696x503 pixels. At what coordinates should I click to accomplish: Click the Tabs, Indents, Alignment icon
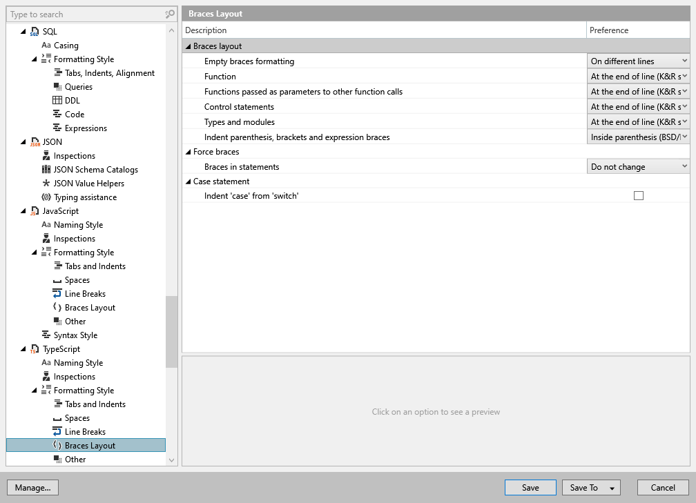pos(58,72)
